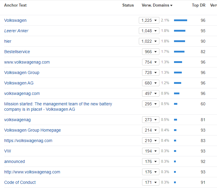The width and height of the screenshot is (217, 188).
Task: Open the Leerer Anker anchor link
Action: click(16, 31)
